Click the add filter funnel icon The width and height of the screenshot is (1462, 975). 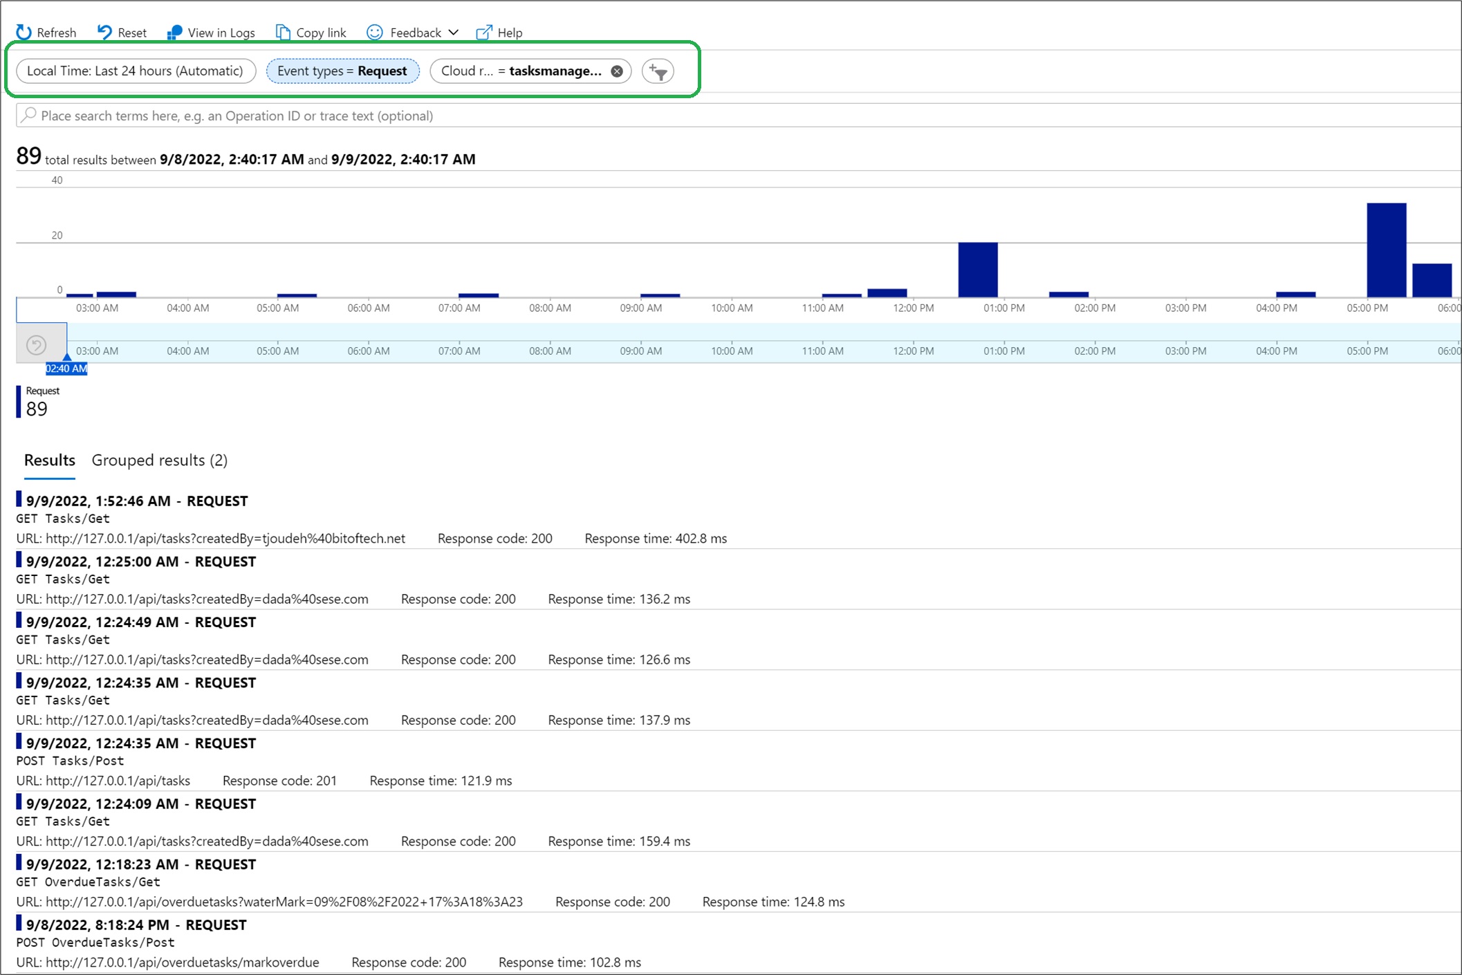pos(658,71)
